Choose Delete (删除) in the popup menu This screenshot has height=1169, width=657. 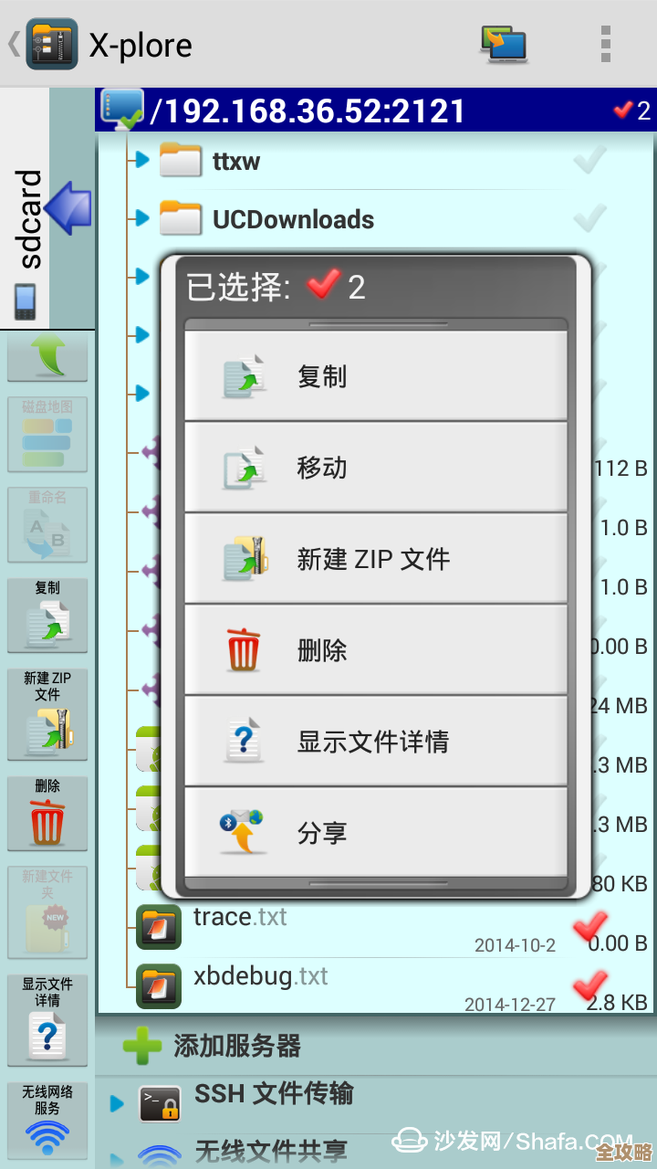(376, 649)
